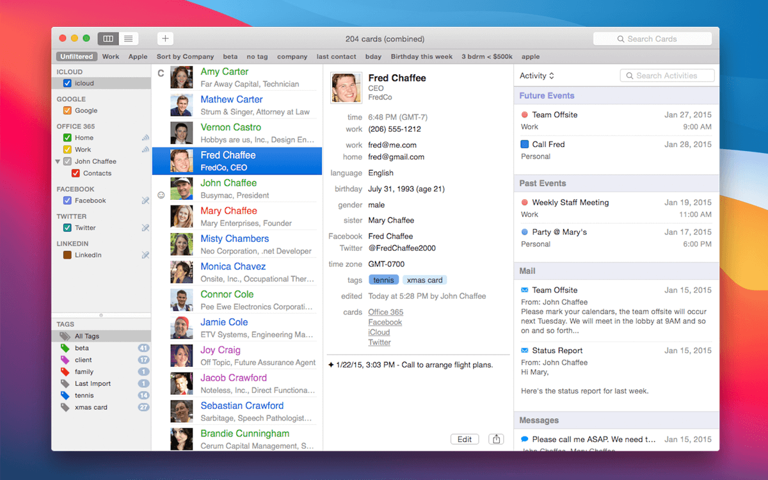Open the Facebook card link

point(385,323)
